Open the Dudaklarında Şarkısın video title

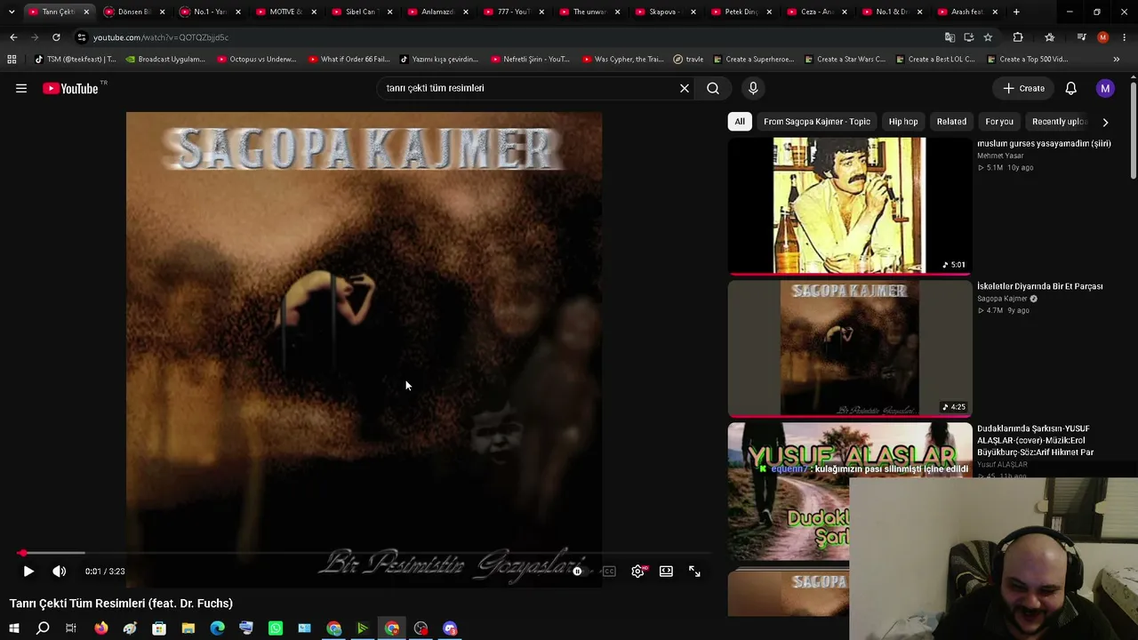[x=1036, y=440]
